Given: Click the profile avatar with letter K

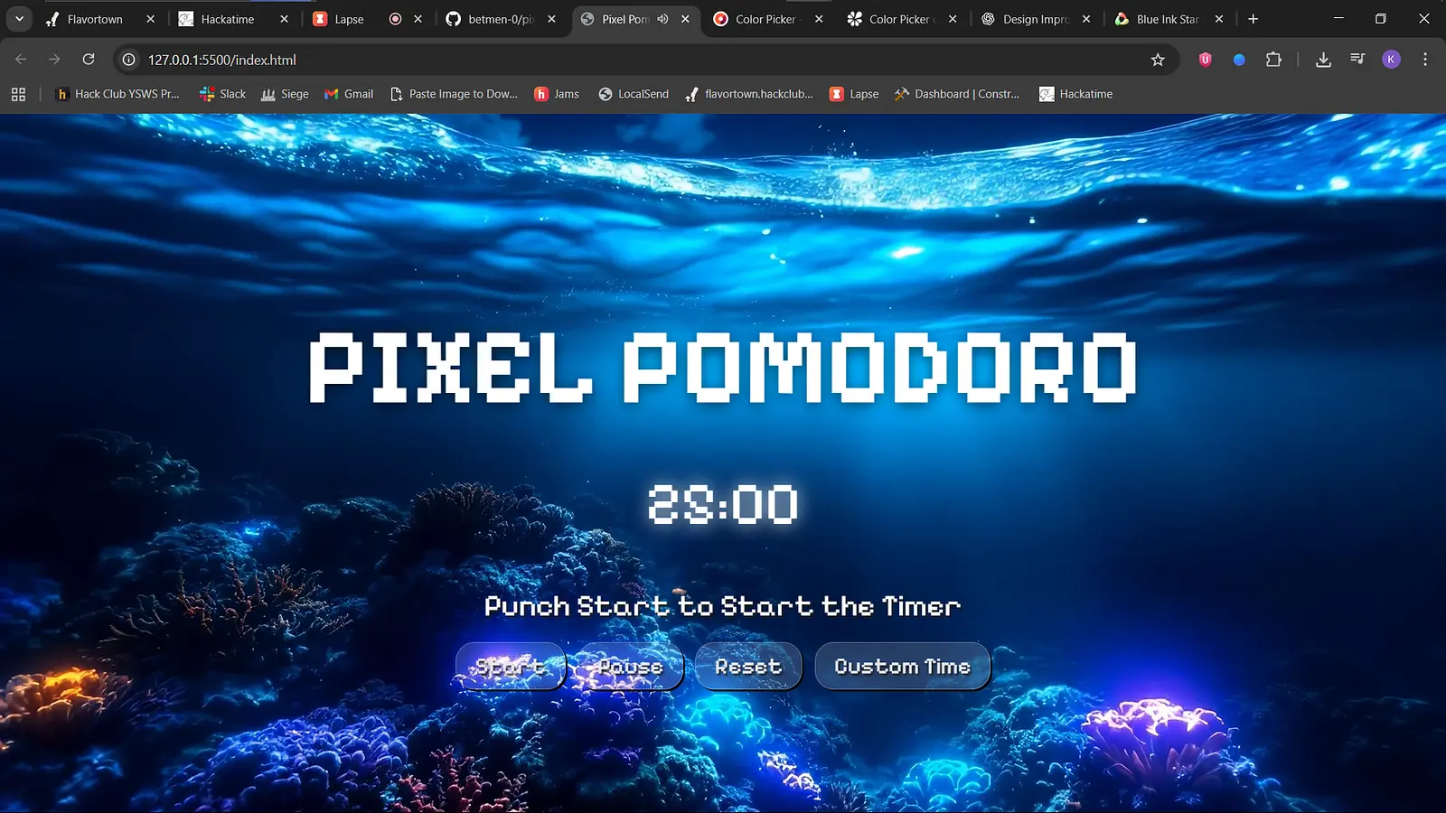Looking at the screenshot, I should 1391,60.
